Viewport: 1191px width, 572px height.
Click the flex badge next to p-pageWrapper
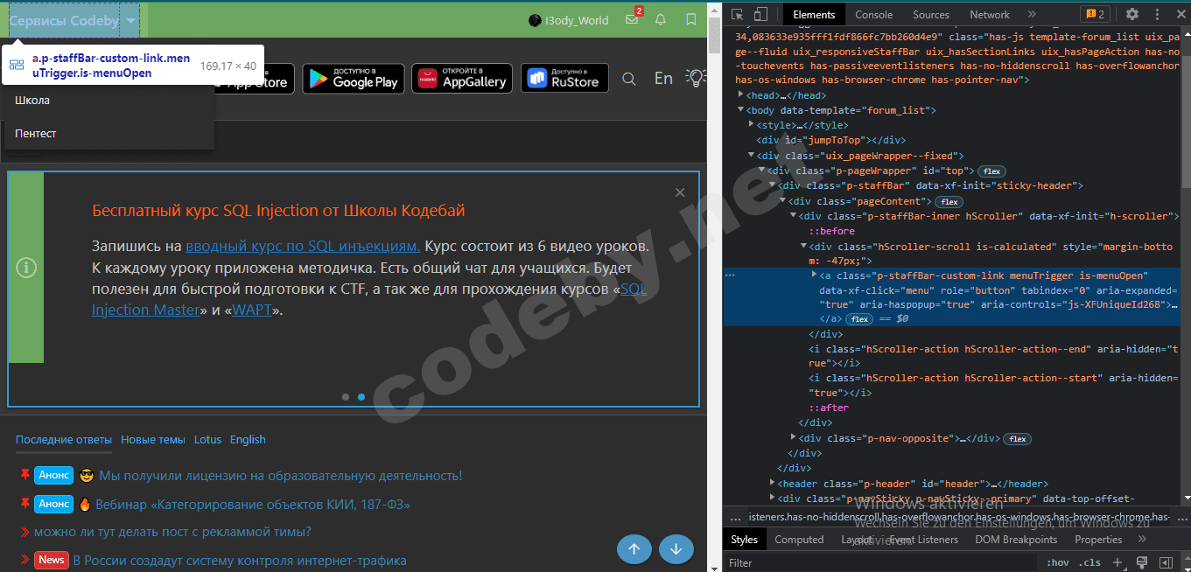(x=993, y=171)
